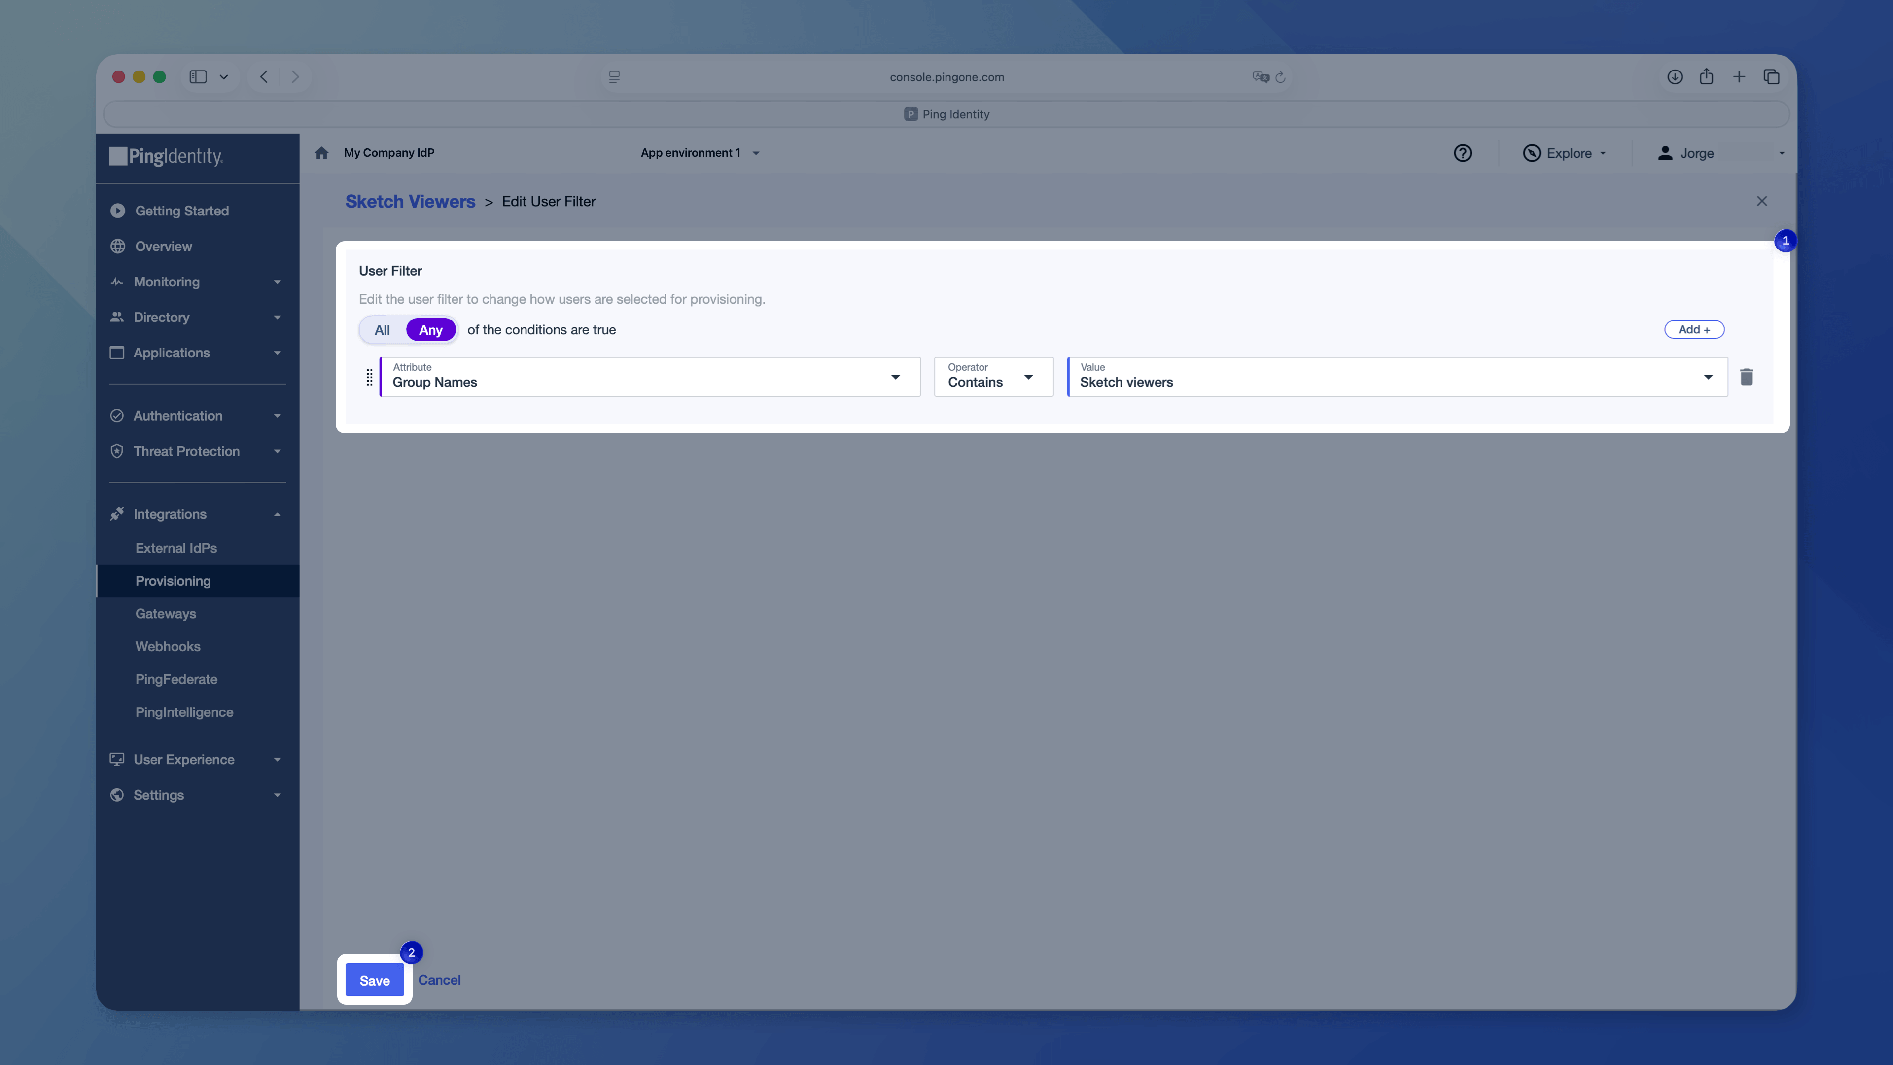The height and width of the screenshot is (1065, 1893).
Task: Collapse the Integrations sidebar section
Action: [x=277, y=514]
